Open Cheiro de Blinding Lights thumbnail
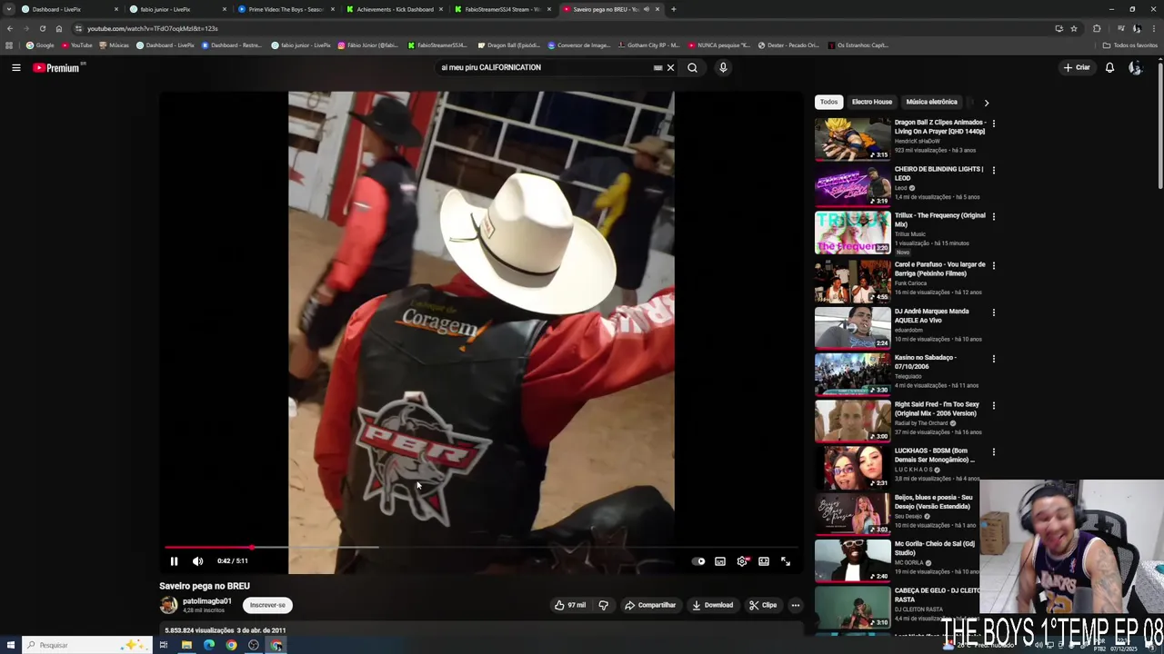Screen dimensions: 1164x654 click(x=853, y=184)
